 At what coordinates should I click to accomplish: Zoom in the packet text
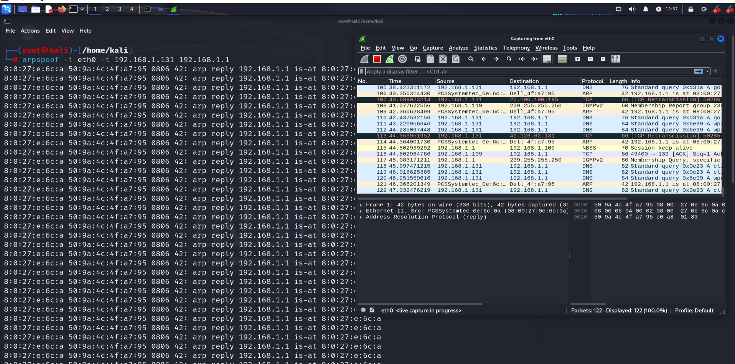pos(578,59)
